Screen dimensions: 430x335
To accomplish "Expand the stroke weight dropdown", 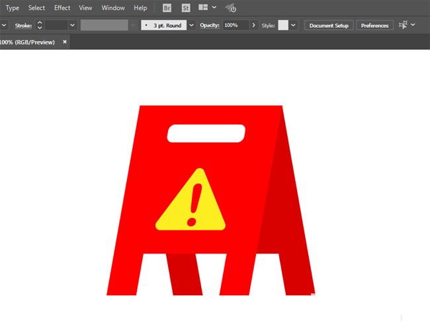I will 72,25.
